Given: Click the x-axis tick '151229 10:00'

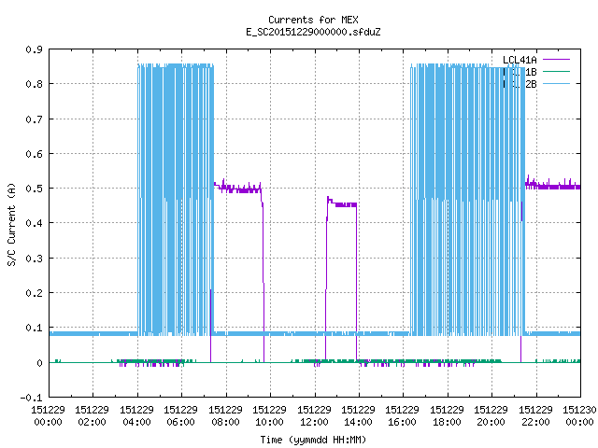Looking at the screenshot, I should (x=269, y=416).
